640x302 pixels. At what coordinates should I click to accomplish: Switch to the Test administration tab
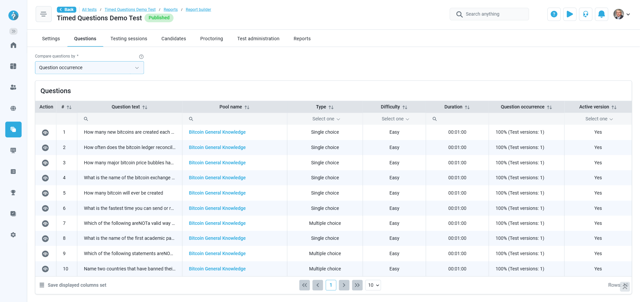258,39
